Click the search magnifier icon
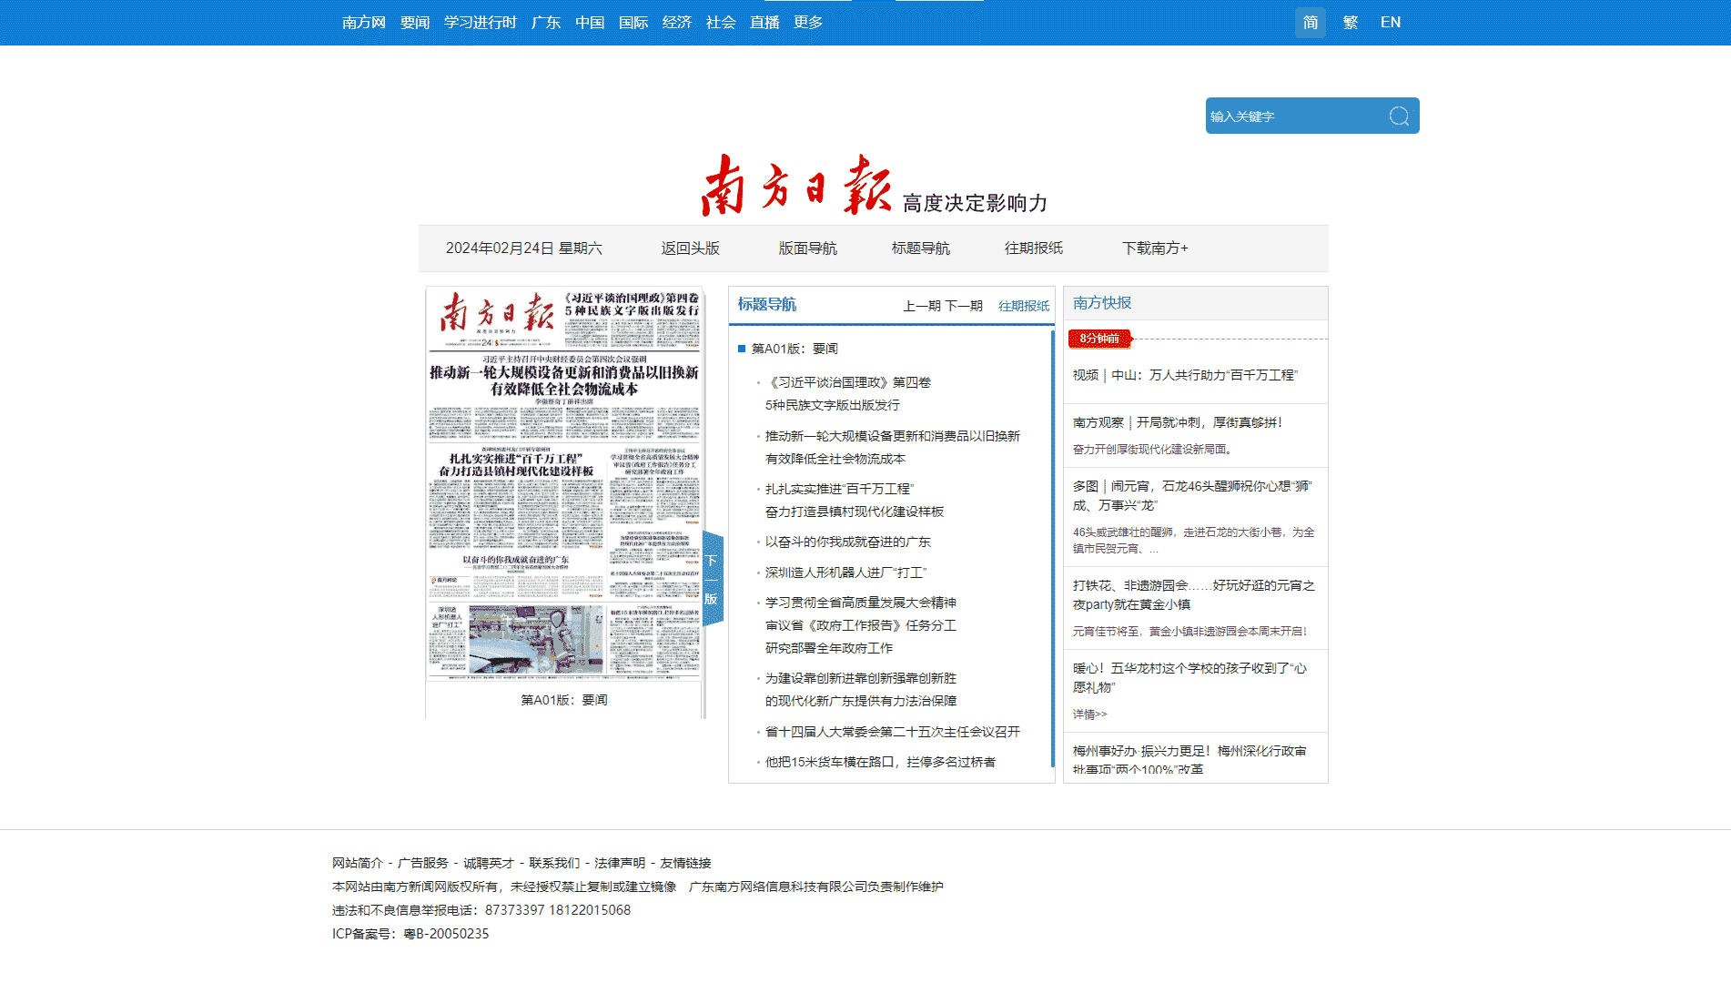The image size is (1731, 983). [x=1399, y=116]
